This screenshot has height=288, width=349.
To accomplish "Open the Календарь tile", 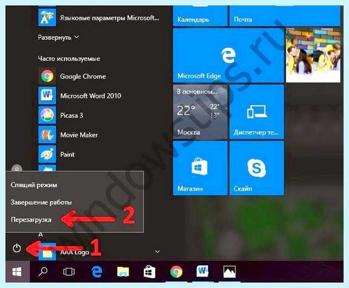I will click(x=200, y=16).
